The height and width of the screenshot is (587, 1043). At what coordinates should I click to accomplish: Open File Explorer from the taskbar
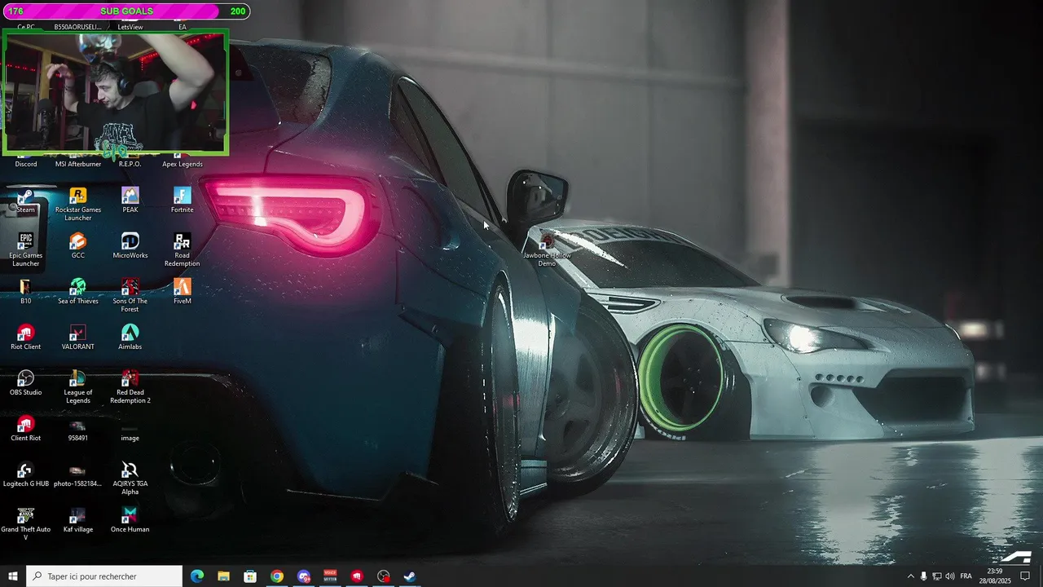tap(223, 576)
